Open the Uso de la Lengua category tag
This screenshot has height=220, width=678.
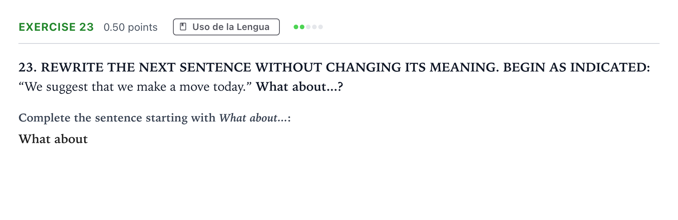tap(226, 27)
